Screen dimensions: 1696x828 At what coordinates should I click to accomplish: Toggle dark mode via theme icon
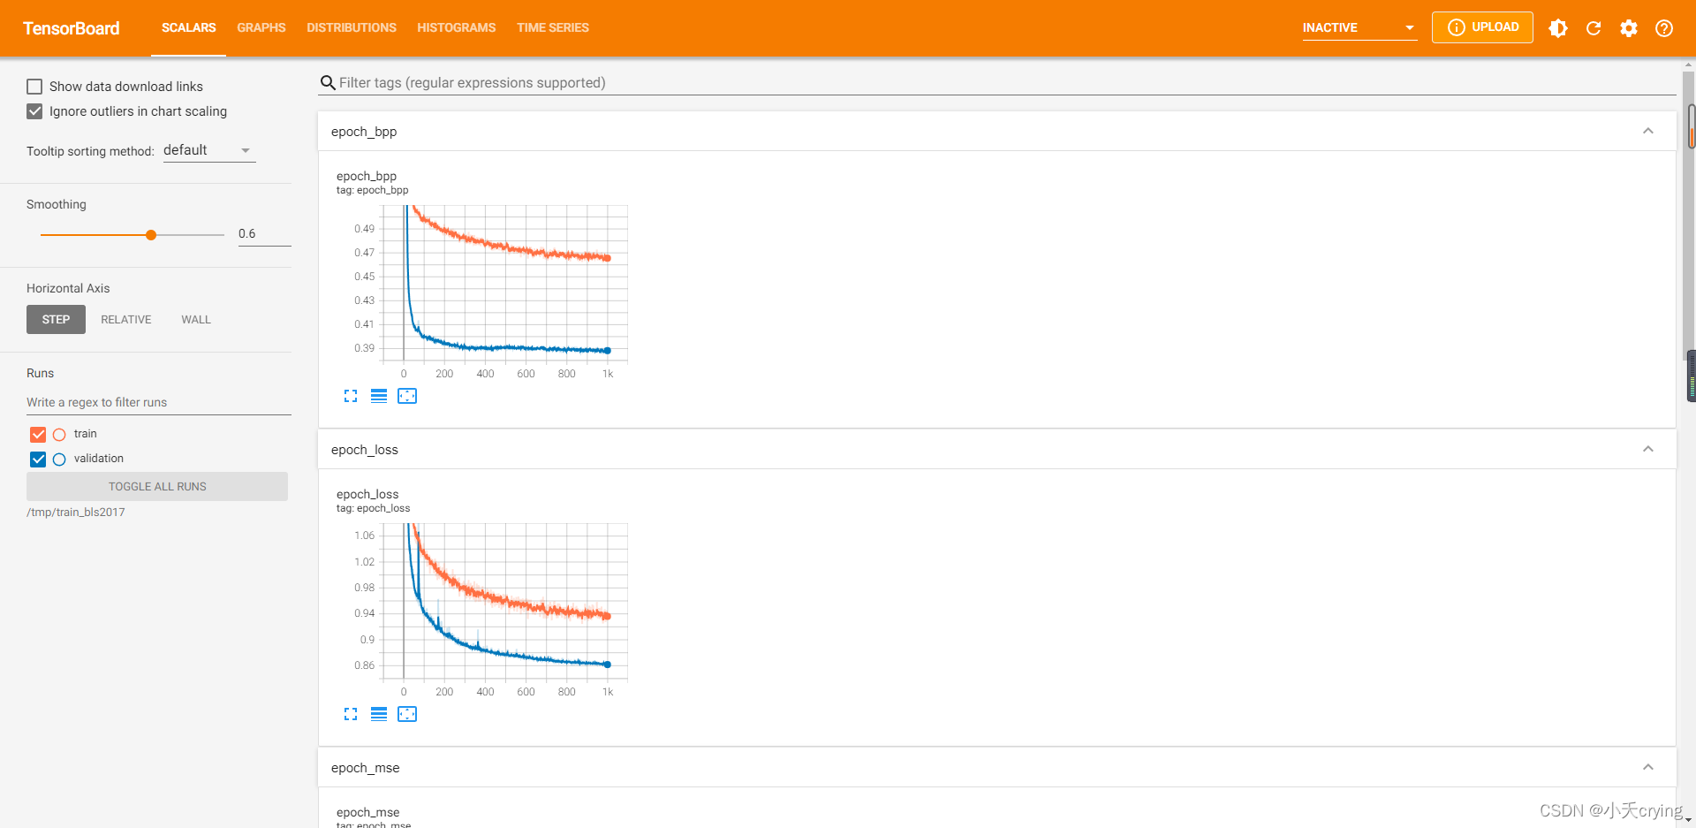click(1558, 28)
